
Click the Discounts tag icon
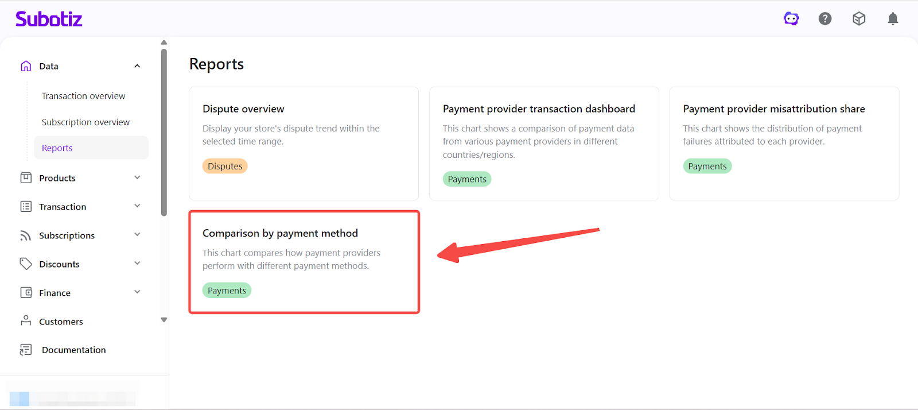(x=26, y=264)
